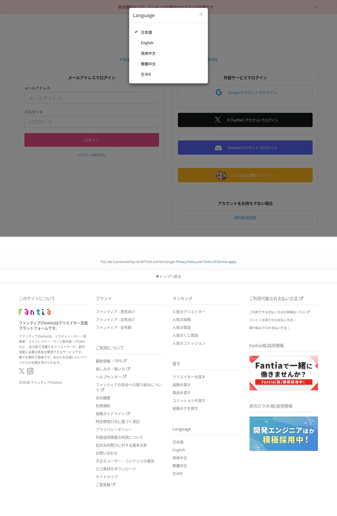
Task: Open ご意見箱 external link
Action: [x=106, y=485]
